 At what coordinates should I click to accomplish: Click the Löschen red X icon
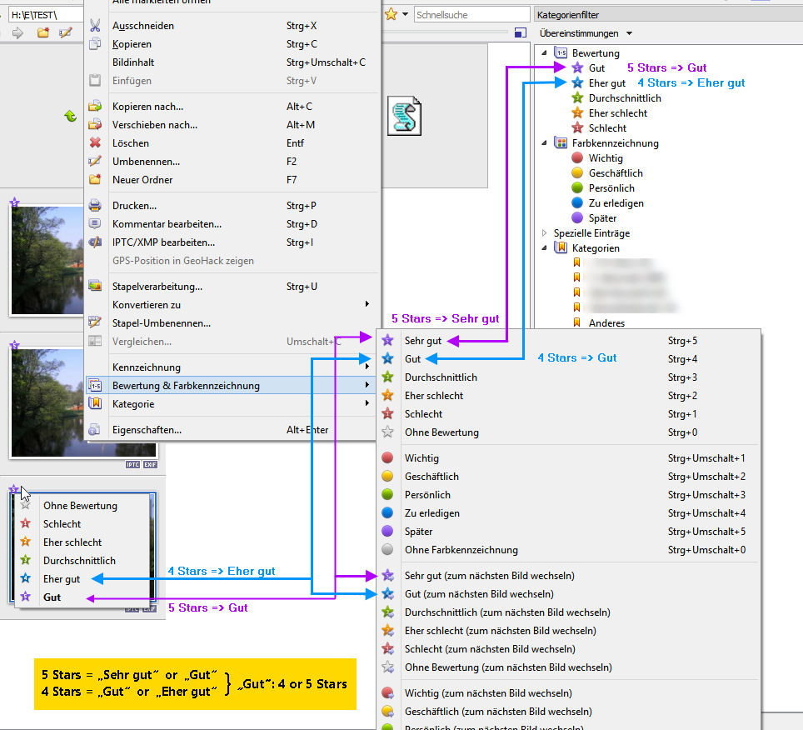95,143
